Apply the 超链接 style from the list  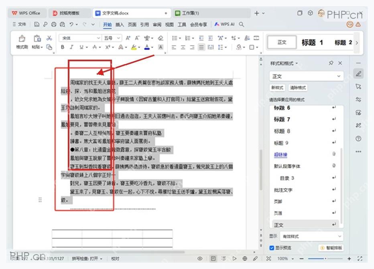tap(280, 155)
